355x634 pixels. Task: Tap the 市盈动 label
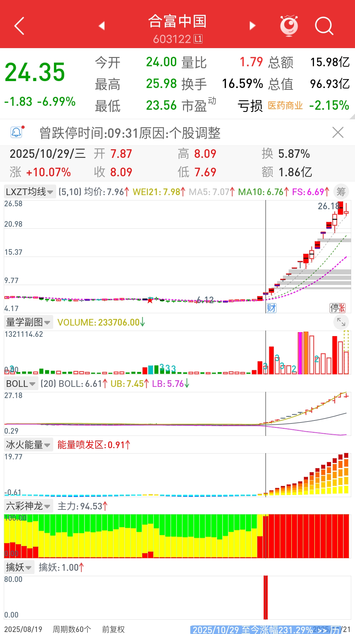[x=199, y=105]
